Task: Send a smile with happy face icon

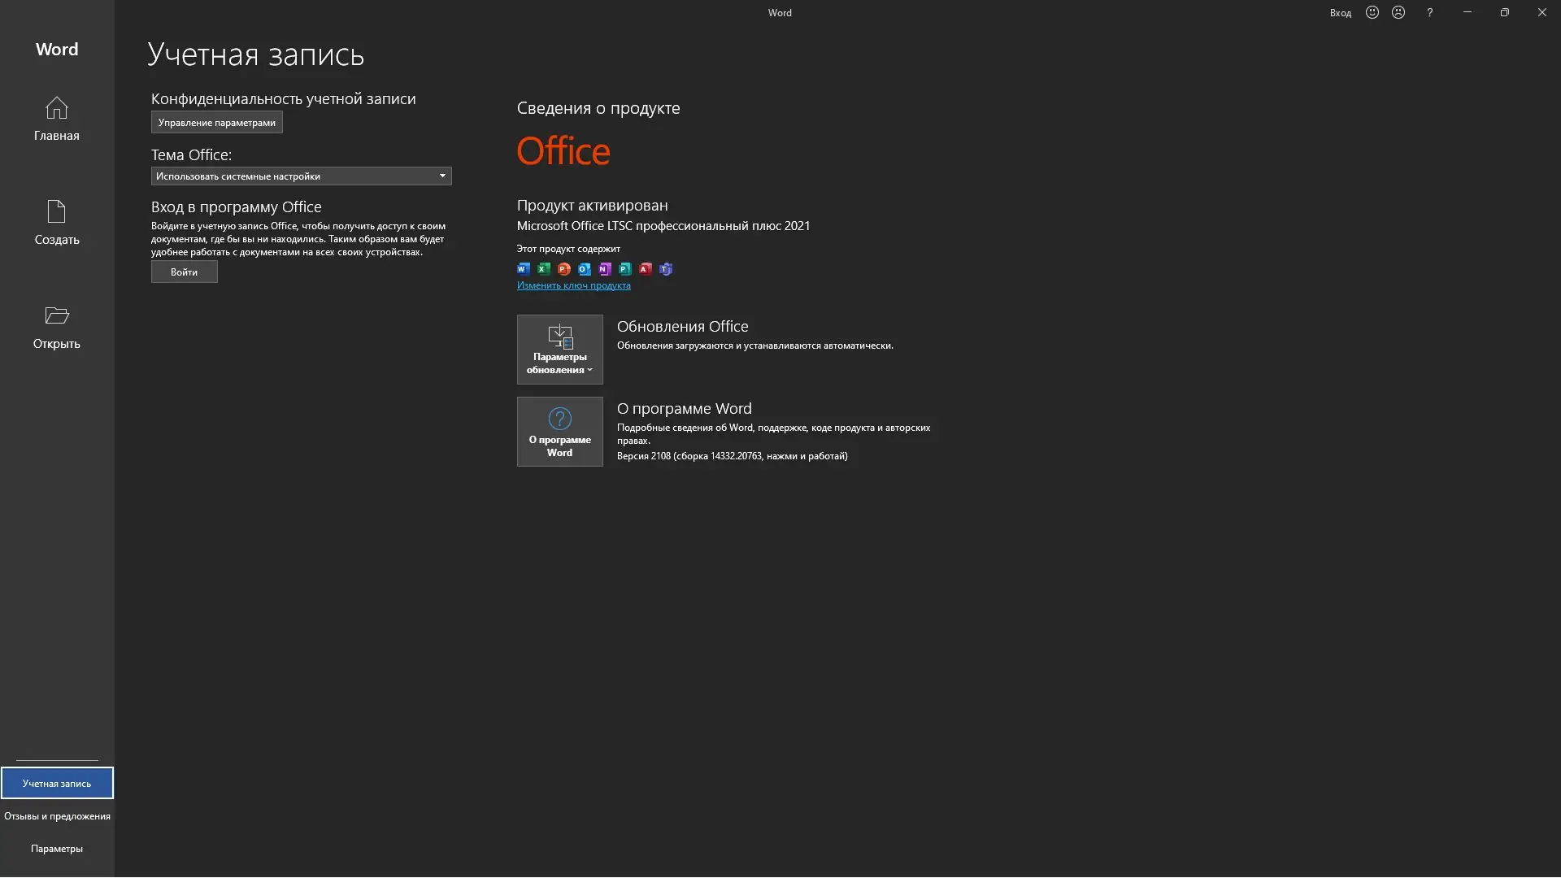Action: pos(1372,12)
